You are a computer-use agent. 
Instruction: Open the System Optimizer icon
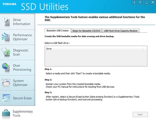[x=6, y=83]
